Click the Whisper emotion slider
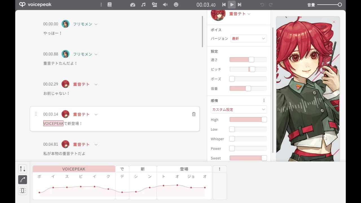The width and height of the screenshot is (361, 203). coord(248,139)
